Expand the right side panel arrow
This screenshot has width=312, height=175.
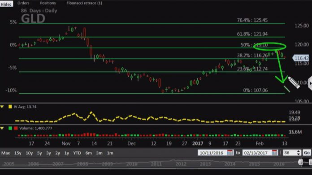[310, 83]
